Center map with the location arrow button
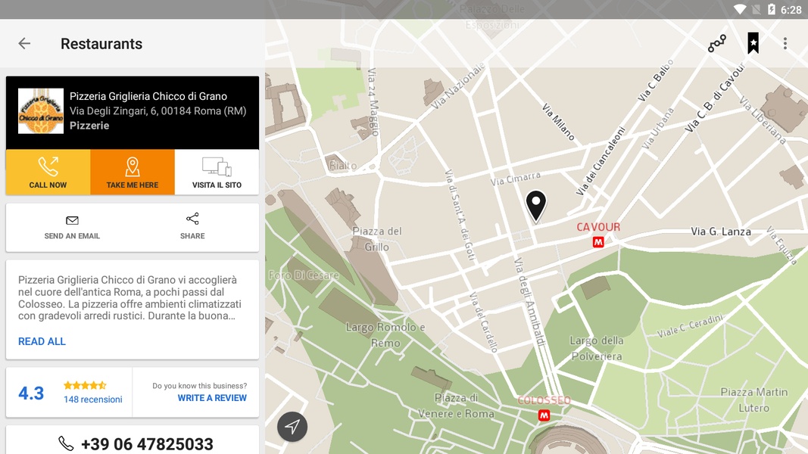Image resolution: width=808 pixels, height=454 pixels. coord(292,427)
